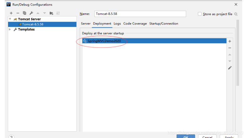Create new folder for configurations

(x=51, y=13)
